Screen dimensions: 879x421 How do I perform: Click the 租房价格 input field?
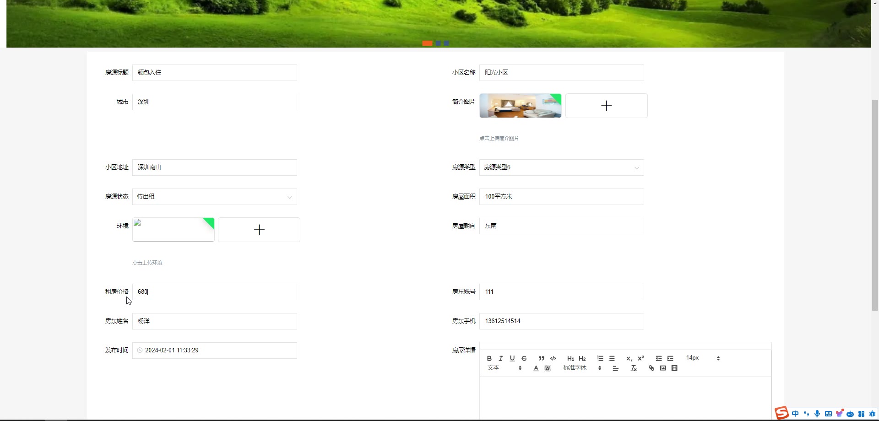tap(214, 292)
